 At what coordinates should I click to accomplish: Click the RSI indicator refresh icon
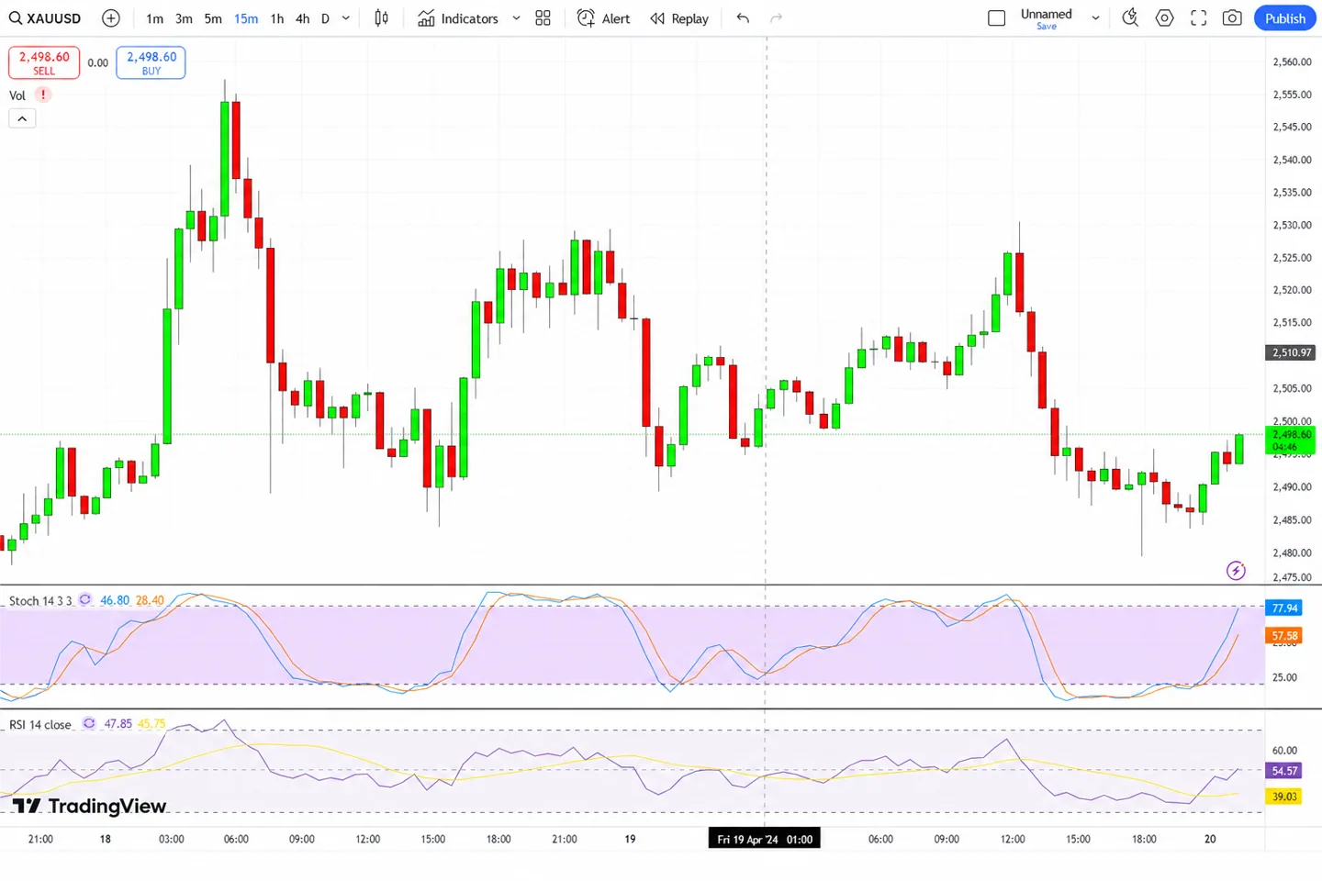tap(89, 723)
